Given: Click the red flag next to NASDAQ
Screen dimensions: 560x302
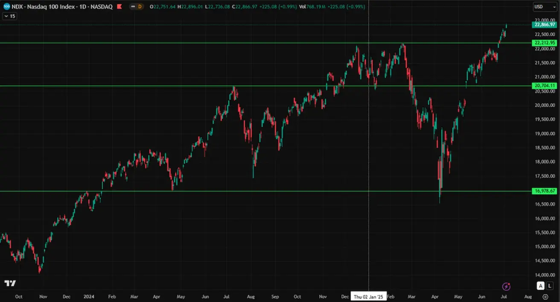Looking at the screenshot, I should [x=120, y=7].
